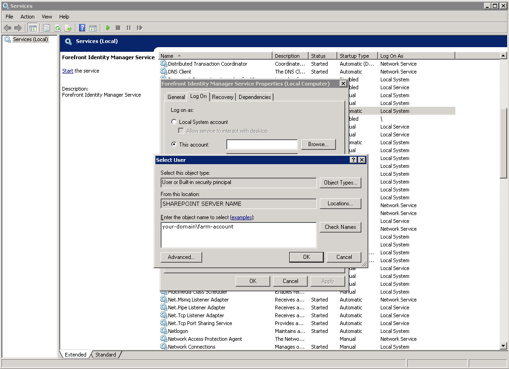
Task: Click gear icon beside Network Access Protection Agent
Action: tap(164, 338)
